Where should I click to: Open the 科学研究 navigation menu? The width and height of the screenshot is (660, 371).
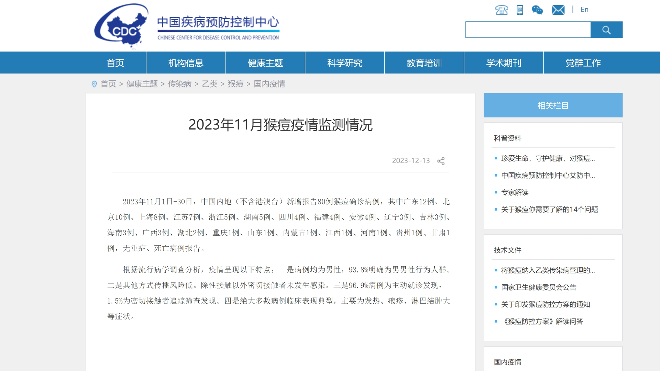[x=344, y=63]
